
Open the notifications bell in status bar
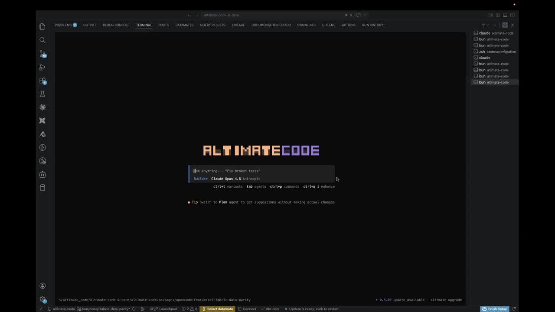(514, 309)
